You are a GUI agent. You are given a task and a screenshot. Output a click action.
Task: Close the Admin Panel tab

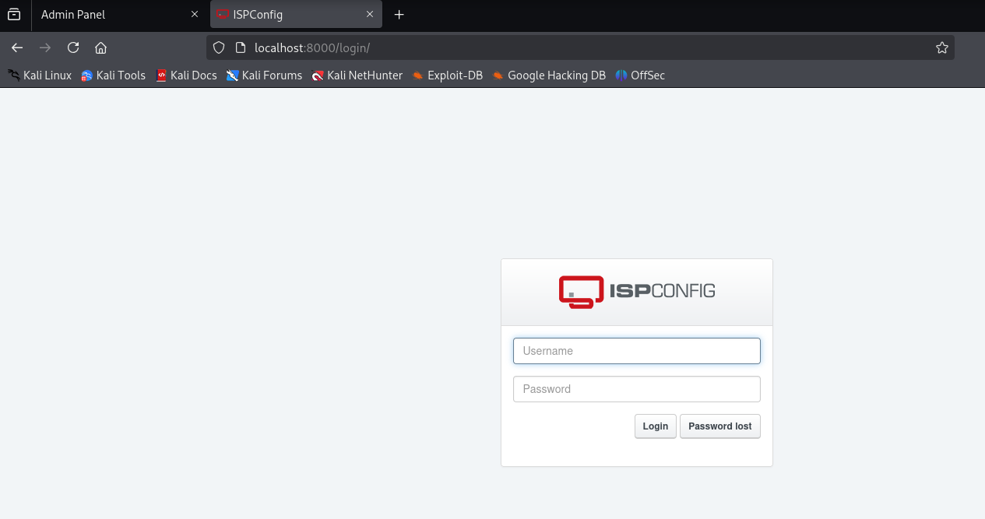point(195,15)
